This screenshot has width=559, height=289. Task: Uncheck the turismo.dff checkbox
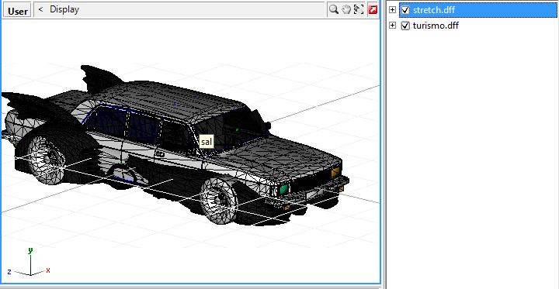[405, 26]
